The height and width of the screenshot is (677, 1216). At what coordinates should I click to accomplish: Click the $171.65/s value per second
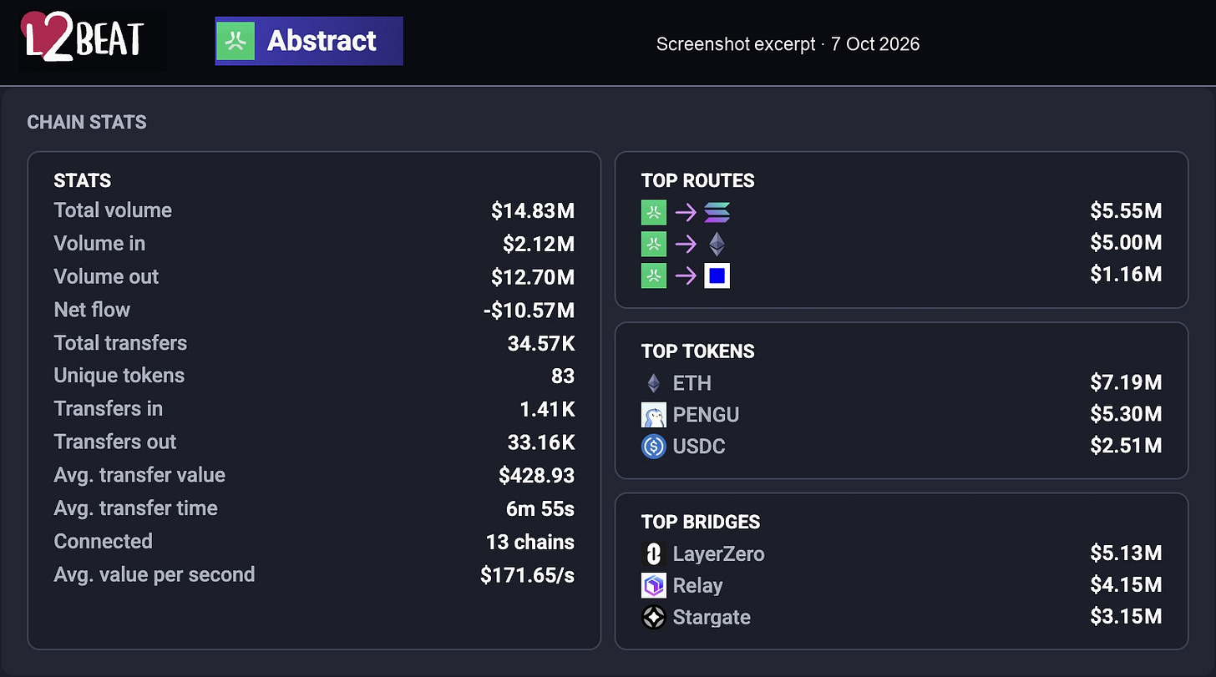click(x=528, y=575)
